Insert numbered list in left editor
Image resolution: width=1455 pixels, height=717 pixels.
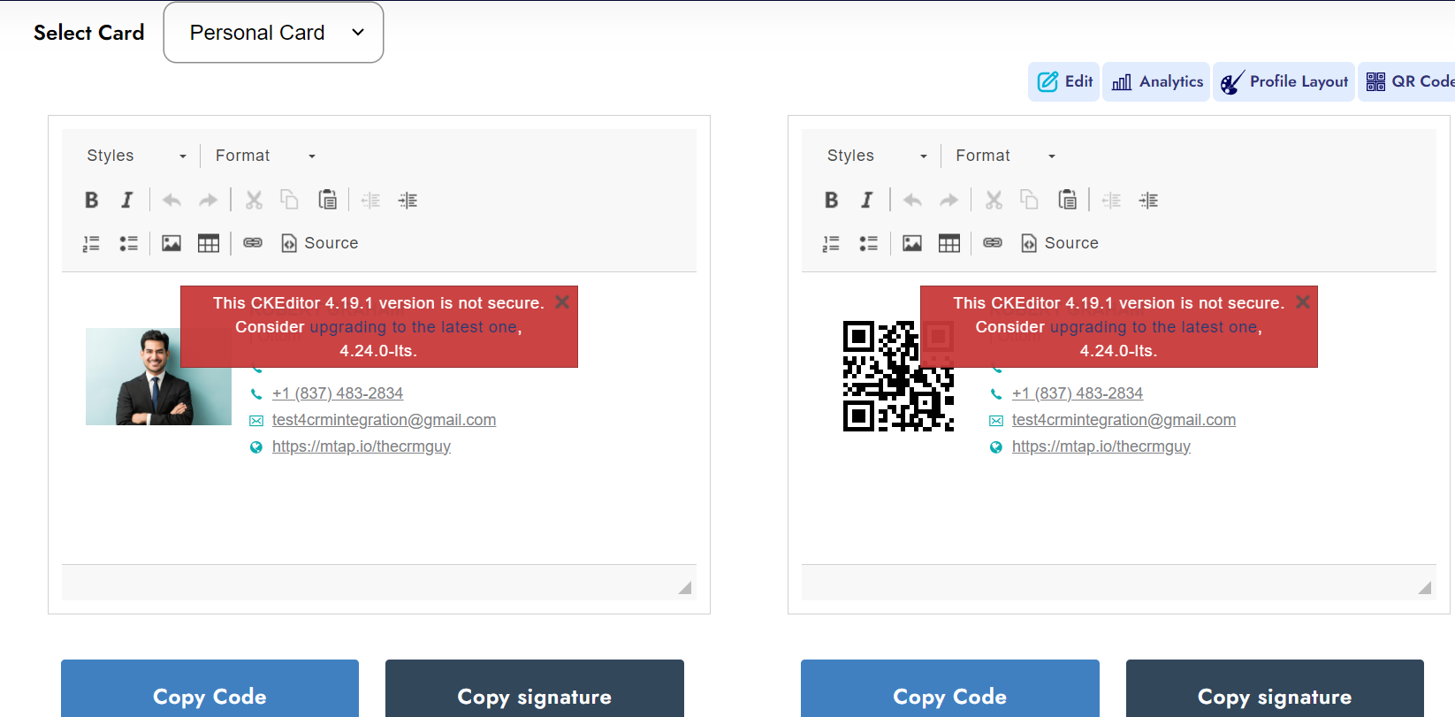click(x=91, y=243)
